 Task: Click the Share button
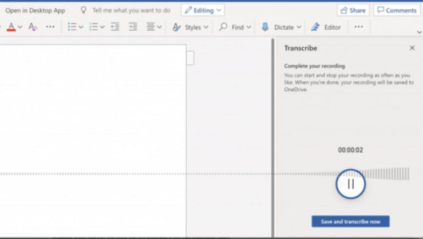pyautogui.click(x=353, y=10)
